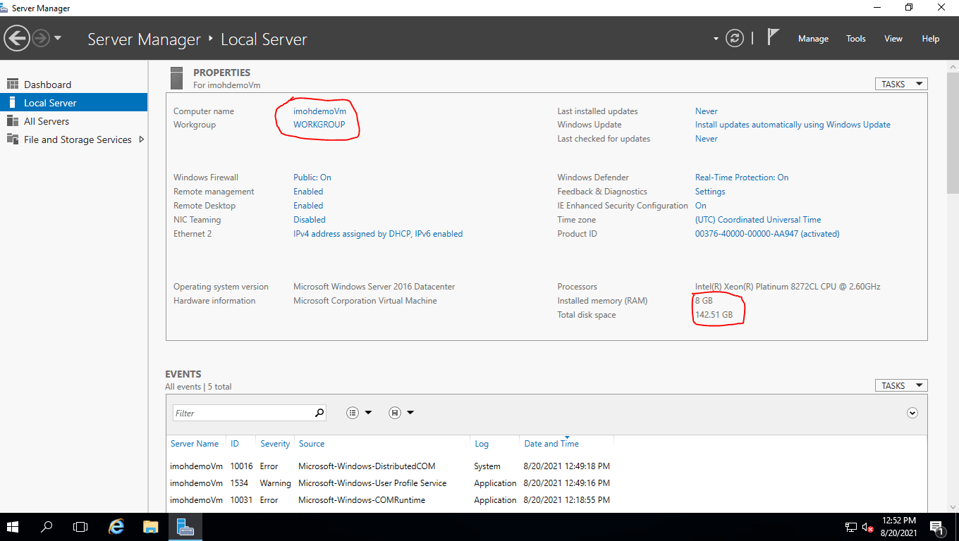Screen dimensions: 959x541
Task: Select the Microsoft-Windows-COMRuntime event row
Action: [546, 500]
